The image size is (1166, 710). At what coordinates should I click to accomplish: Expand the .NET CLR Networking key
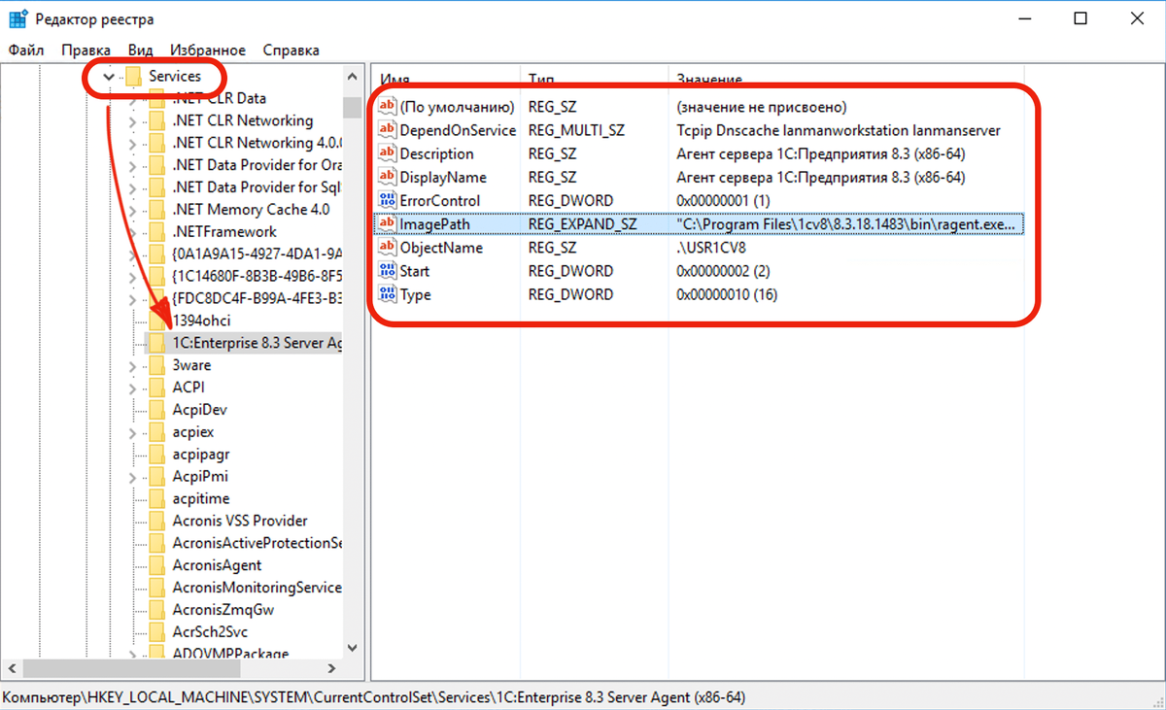pos(134,120)
